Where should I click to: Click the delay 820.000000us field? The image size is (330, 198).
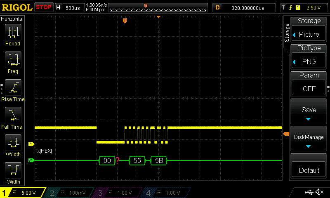[244, 8]
